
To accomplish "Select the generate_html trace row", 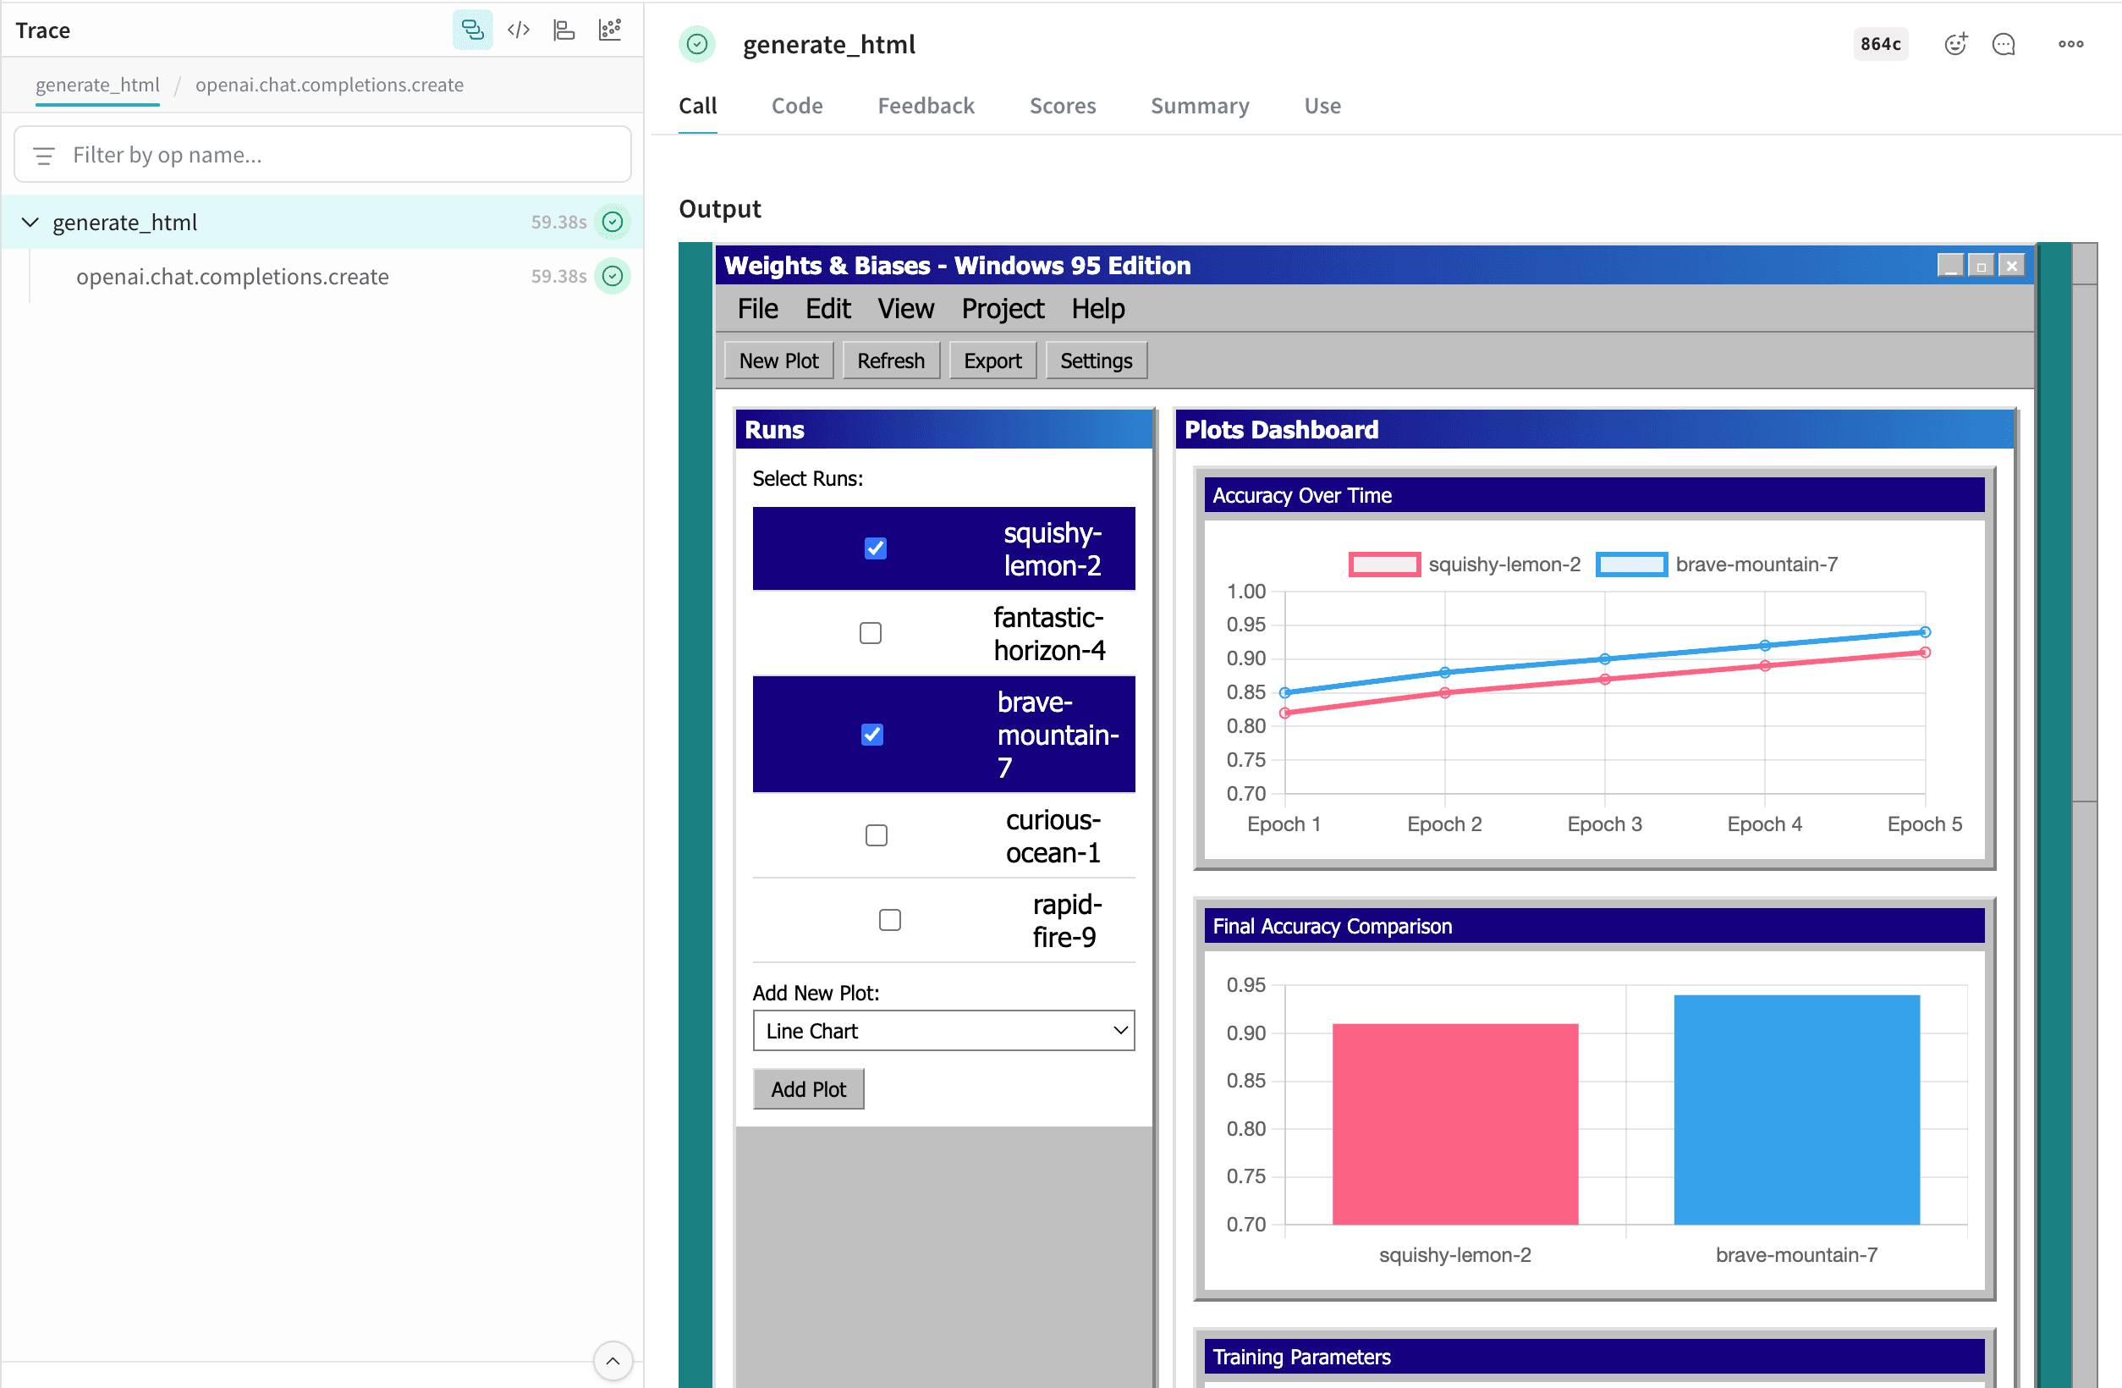I will (x=322, y=222).
